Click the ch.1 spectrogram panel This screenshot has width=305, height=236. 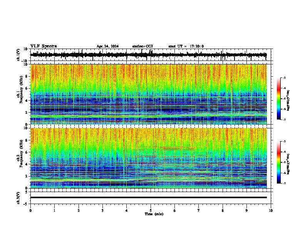(149, 94)
